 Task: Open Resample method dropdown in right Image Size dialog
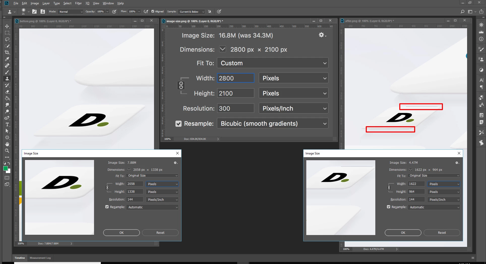click(434, 207)
